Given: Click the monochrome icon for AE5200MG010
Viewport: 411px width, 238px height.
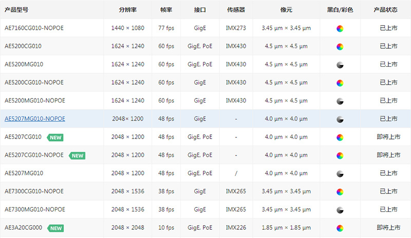Looking at the screenshot, I should (340, 65).
